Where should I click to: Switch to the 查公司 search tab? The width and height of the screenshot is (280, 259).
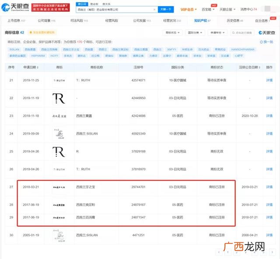[82, 4]
